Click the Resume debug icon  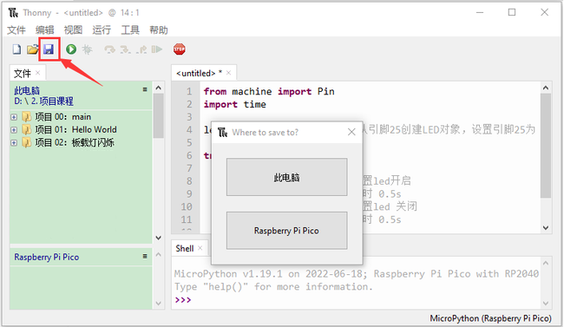pyautogui.click(x=157, y=49)
